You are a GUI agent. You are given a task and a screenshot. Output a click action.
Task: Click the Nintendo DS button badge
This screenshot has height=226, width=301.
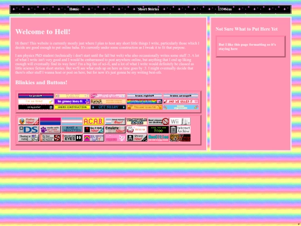(28, 129)
